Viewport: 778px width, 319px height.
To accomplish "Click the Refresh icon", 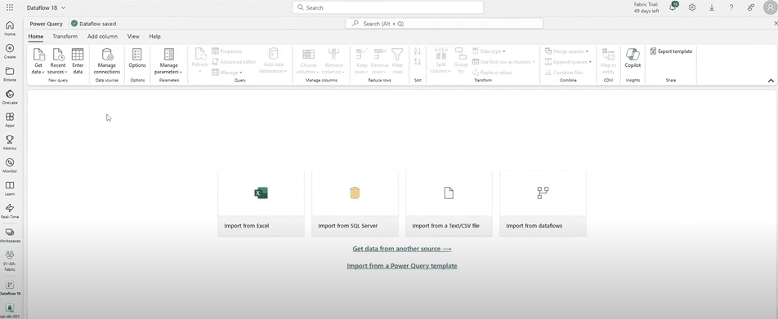I will [x=200, y=54].
